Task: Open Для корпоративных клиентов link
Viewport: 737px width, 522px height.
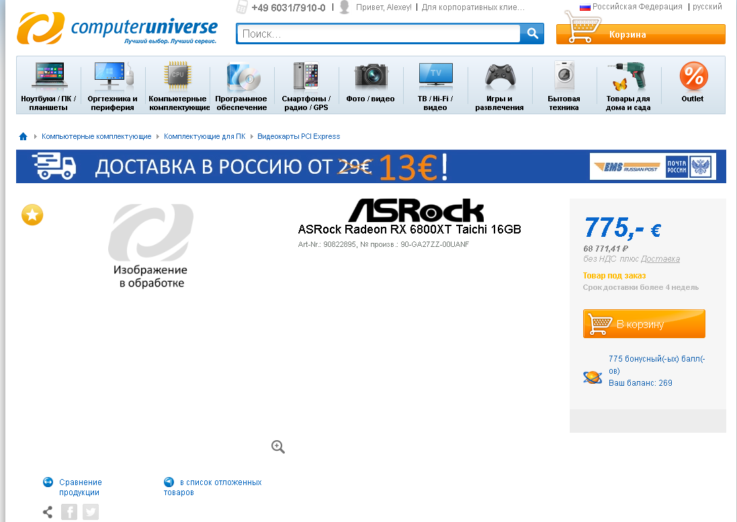Action: tap(473, 7)
